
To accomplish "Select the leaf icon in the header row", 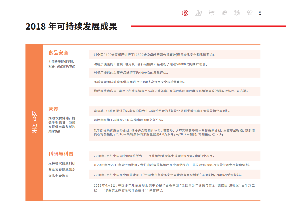I will click(x=224, y=12).
